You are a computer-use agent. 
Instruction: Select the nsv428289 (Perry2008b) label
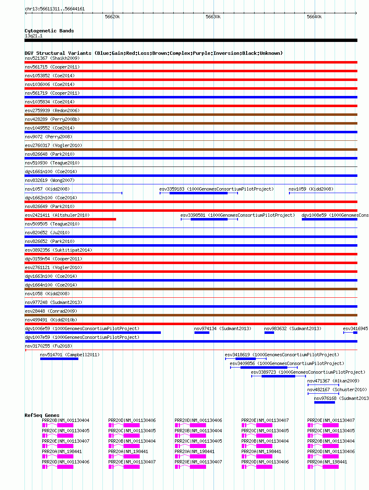pyautogui.click(x=52, y=119)
